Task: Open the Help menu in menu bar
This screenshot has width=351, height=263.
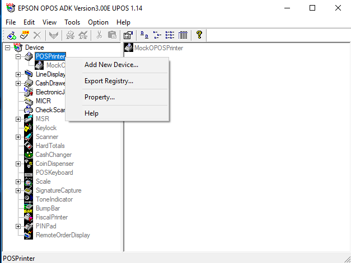Action: [x=123, y=22]
